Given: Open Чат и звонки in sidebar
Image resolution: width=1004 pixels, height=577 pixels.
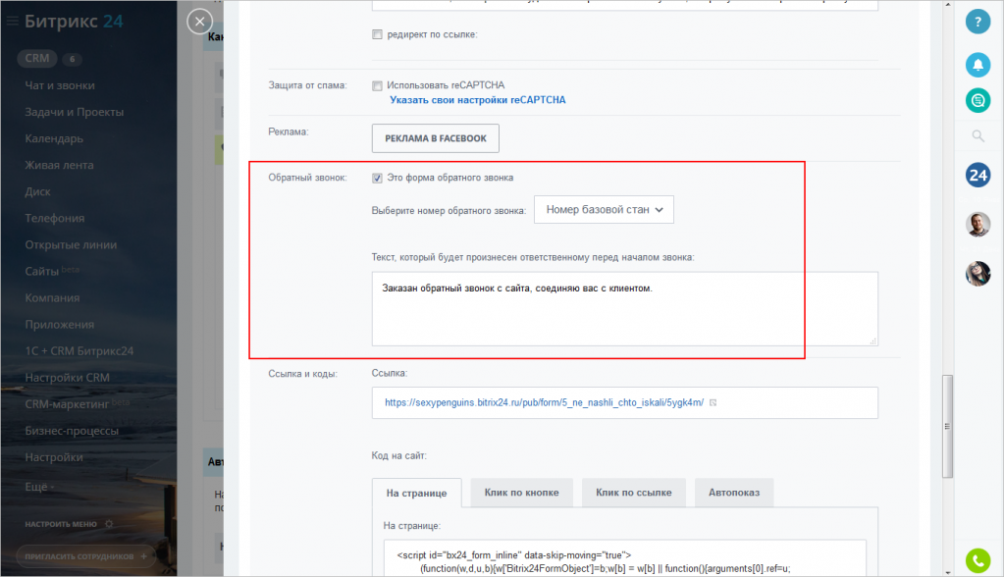Looking at the screenshot, I should pos(60,85).
